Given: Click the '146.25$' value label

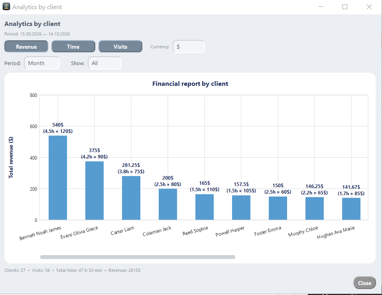Looking at the screenshot, I should [315, 186].
